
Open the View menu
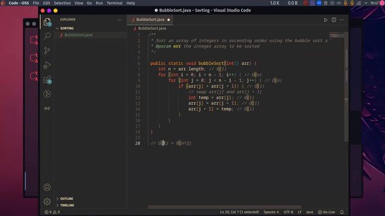click(x=79, y=3)
